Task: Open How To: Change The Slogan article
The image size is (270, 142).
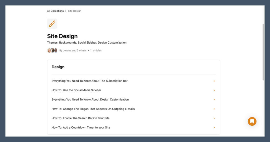Action: point(93,109)
